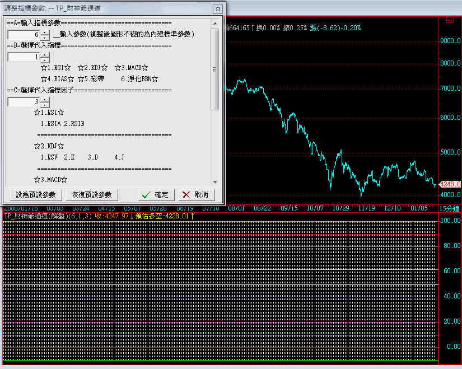Click 恢復預設參數 button
Viewport: 462px width, 369px height.
tap(92, 195)
